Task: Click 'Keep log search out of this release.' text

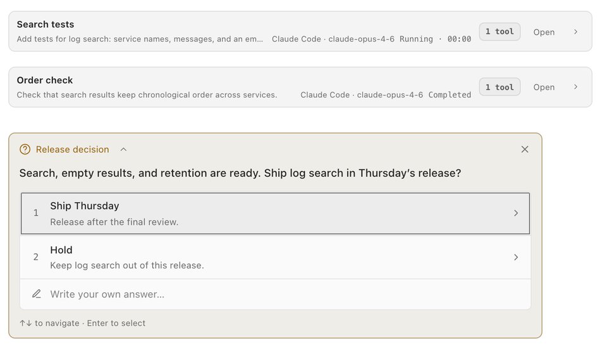Action: (x=127, y=265)
